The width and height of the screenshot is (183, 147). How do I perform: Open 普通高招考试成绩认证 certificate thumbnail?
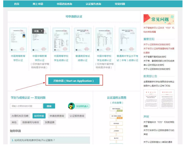[x=83, y=40]
